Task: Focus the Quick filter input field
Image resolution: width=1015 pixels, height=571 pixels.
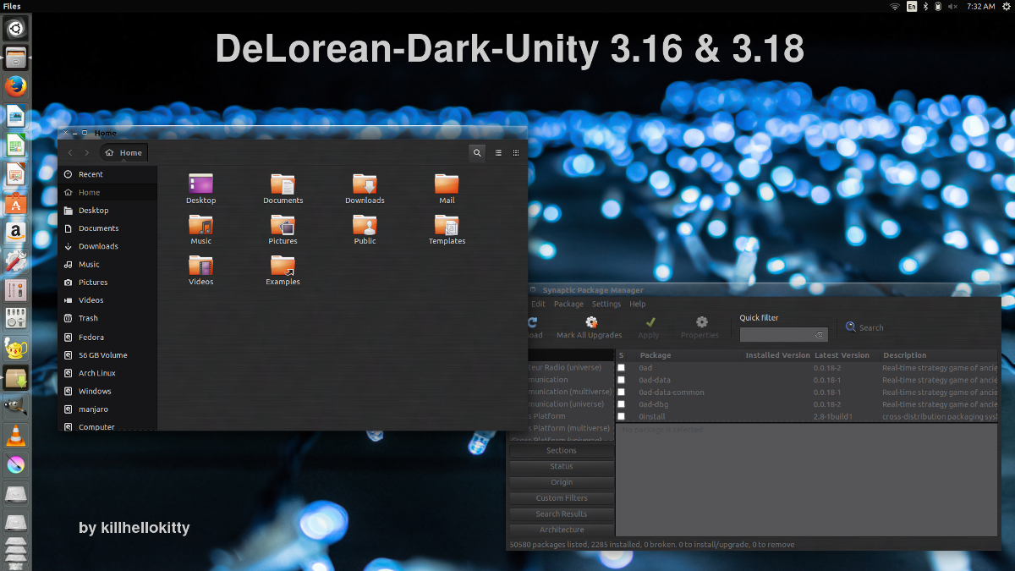Action: 776,335
